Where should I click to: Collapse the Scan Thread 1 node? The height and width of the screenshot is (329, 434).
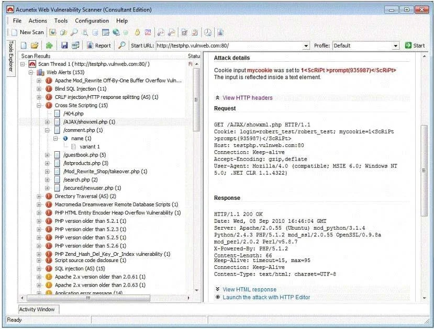tap(23, 64)
